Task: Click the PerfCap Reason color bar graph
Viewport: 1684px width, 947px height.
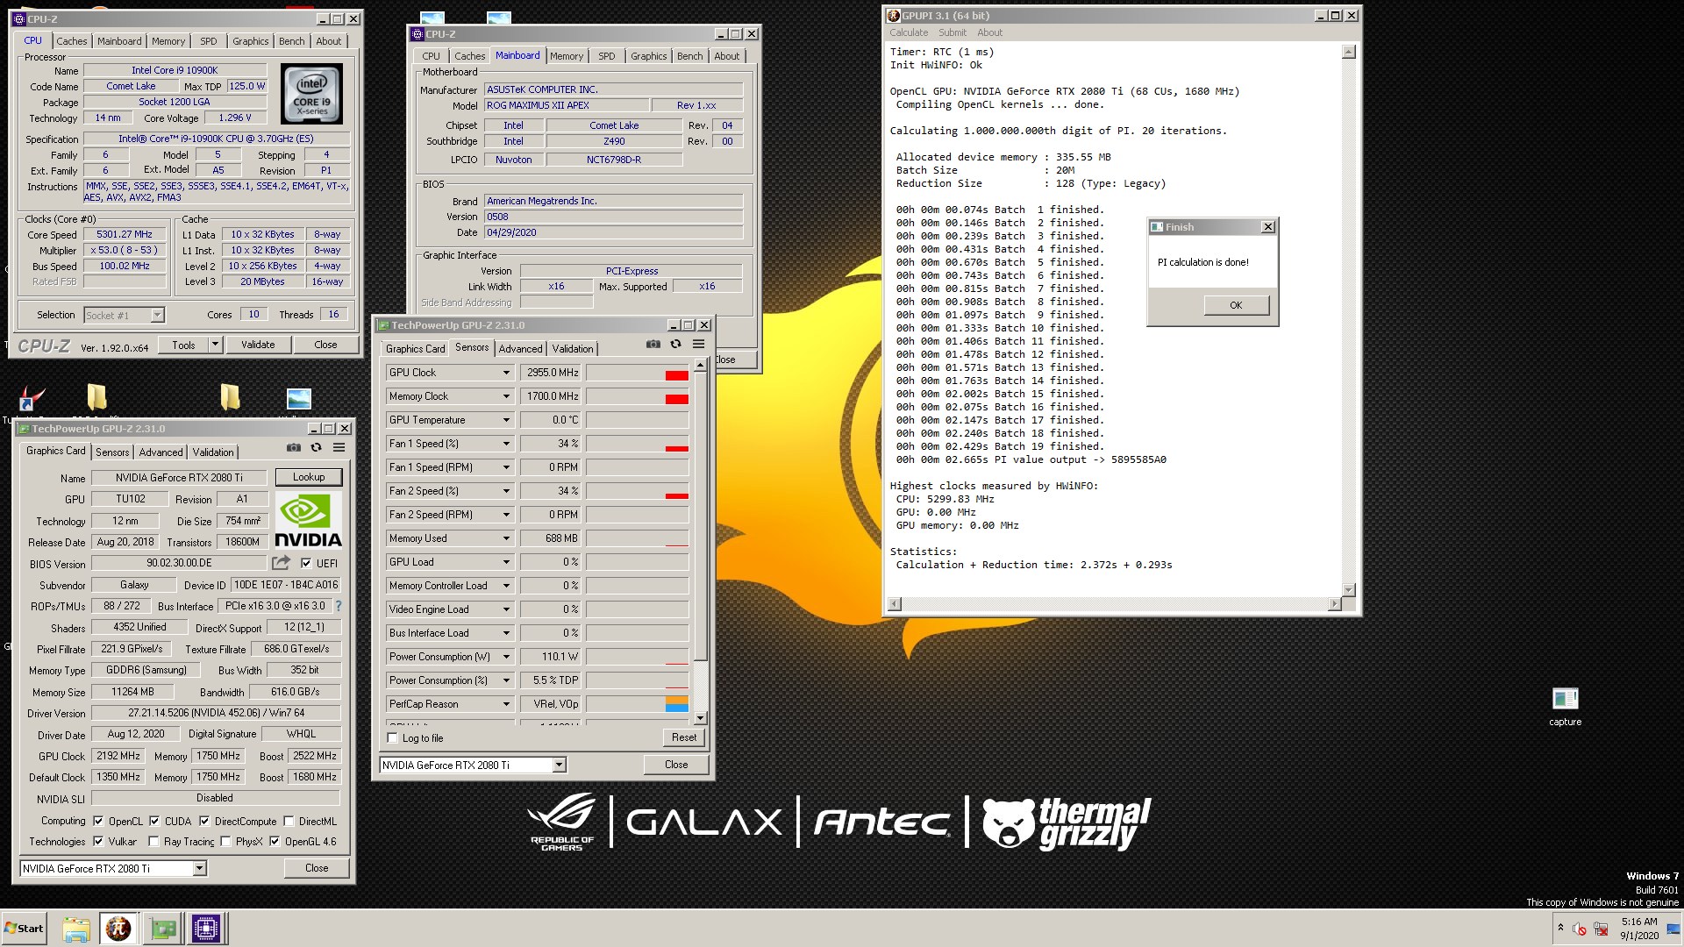Action: (638, 704)
